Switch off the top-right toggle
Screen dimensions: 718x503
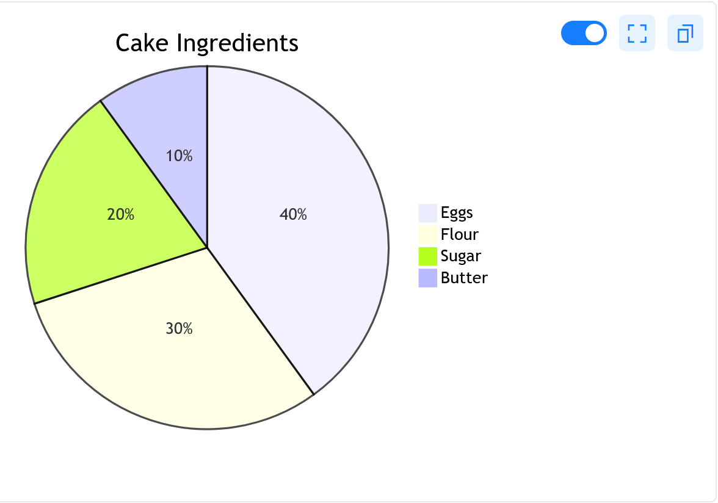584,33
